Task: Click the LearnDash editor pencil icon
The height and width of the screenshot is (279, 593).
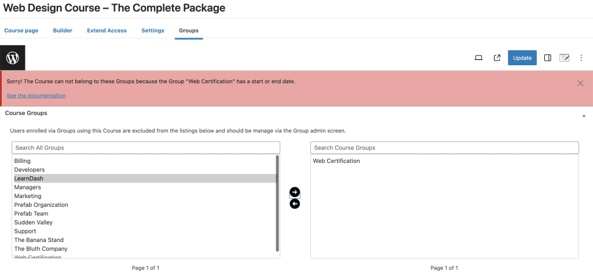Action: pos(564,58)
